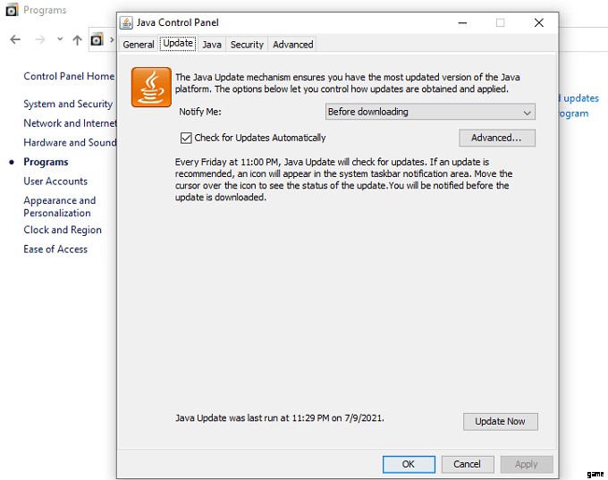Image resolution: width=608 pixels, height=480 pixels.
Task: Confirm with the OK button
Action: (409, 464)
